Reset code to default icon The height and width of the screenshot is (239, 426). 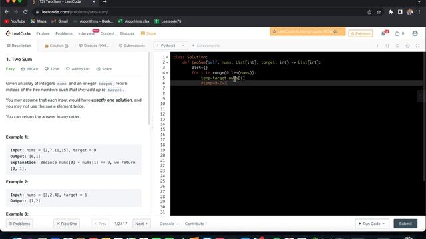point(397,46)
